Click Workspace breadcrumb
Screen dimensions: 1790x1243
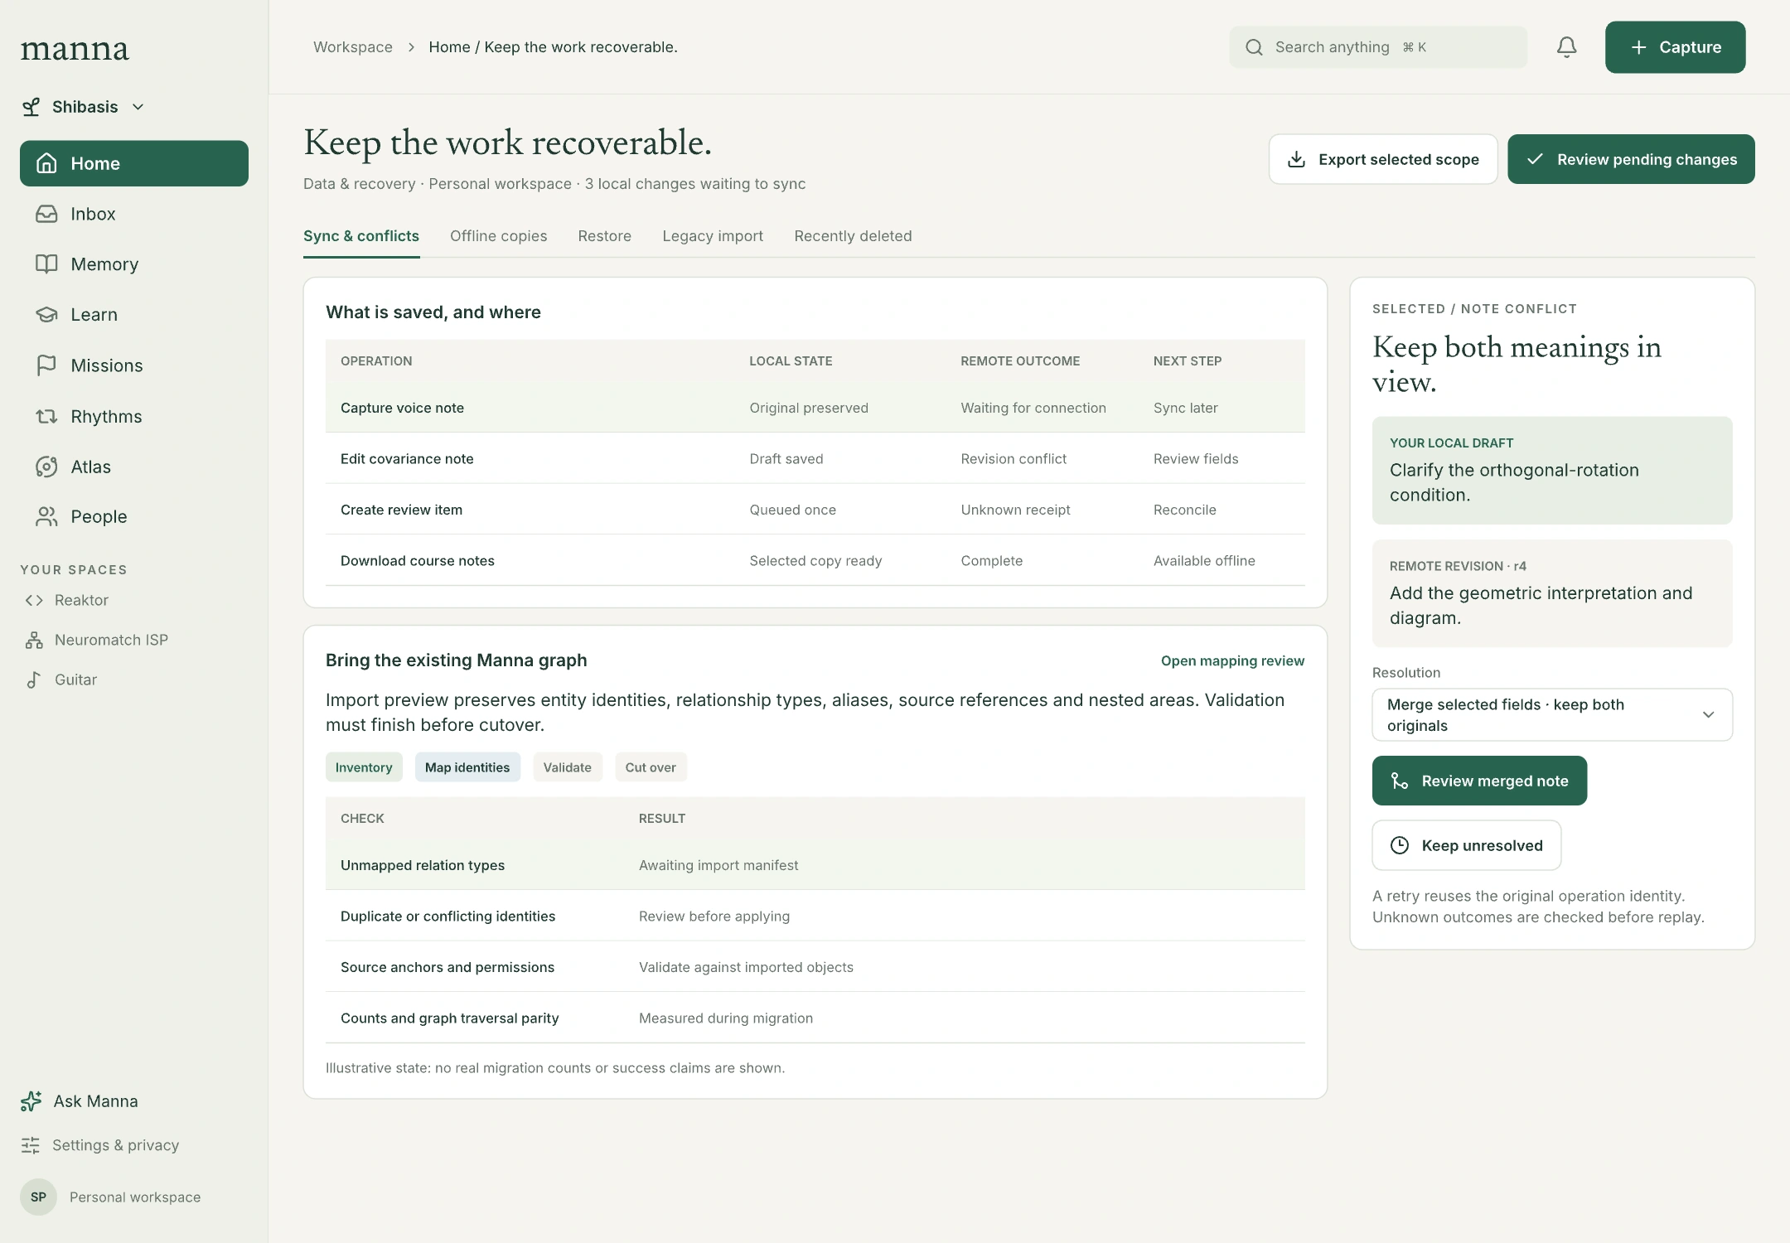tap(353, 47)
